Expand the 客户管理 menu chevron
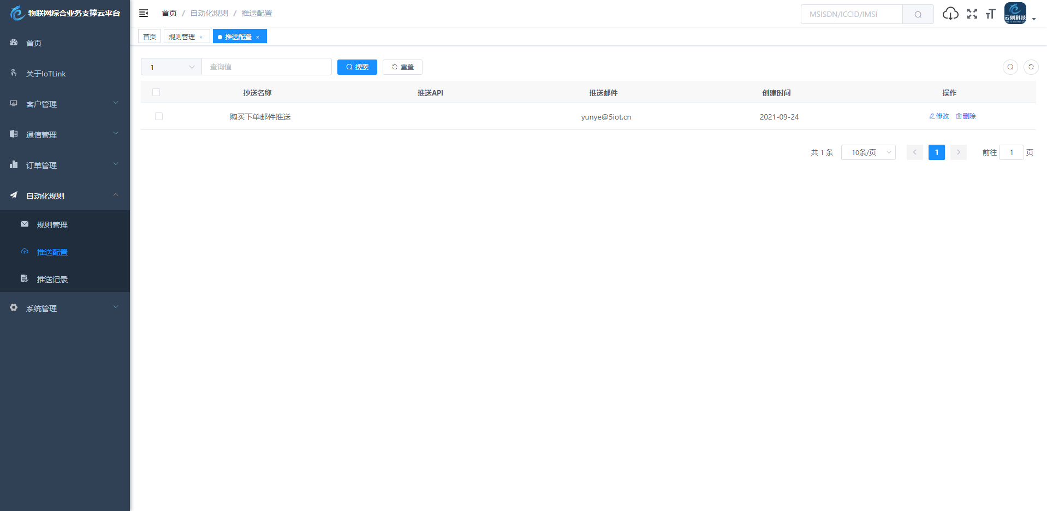 point(116,103)
